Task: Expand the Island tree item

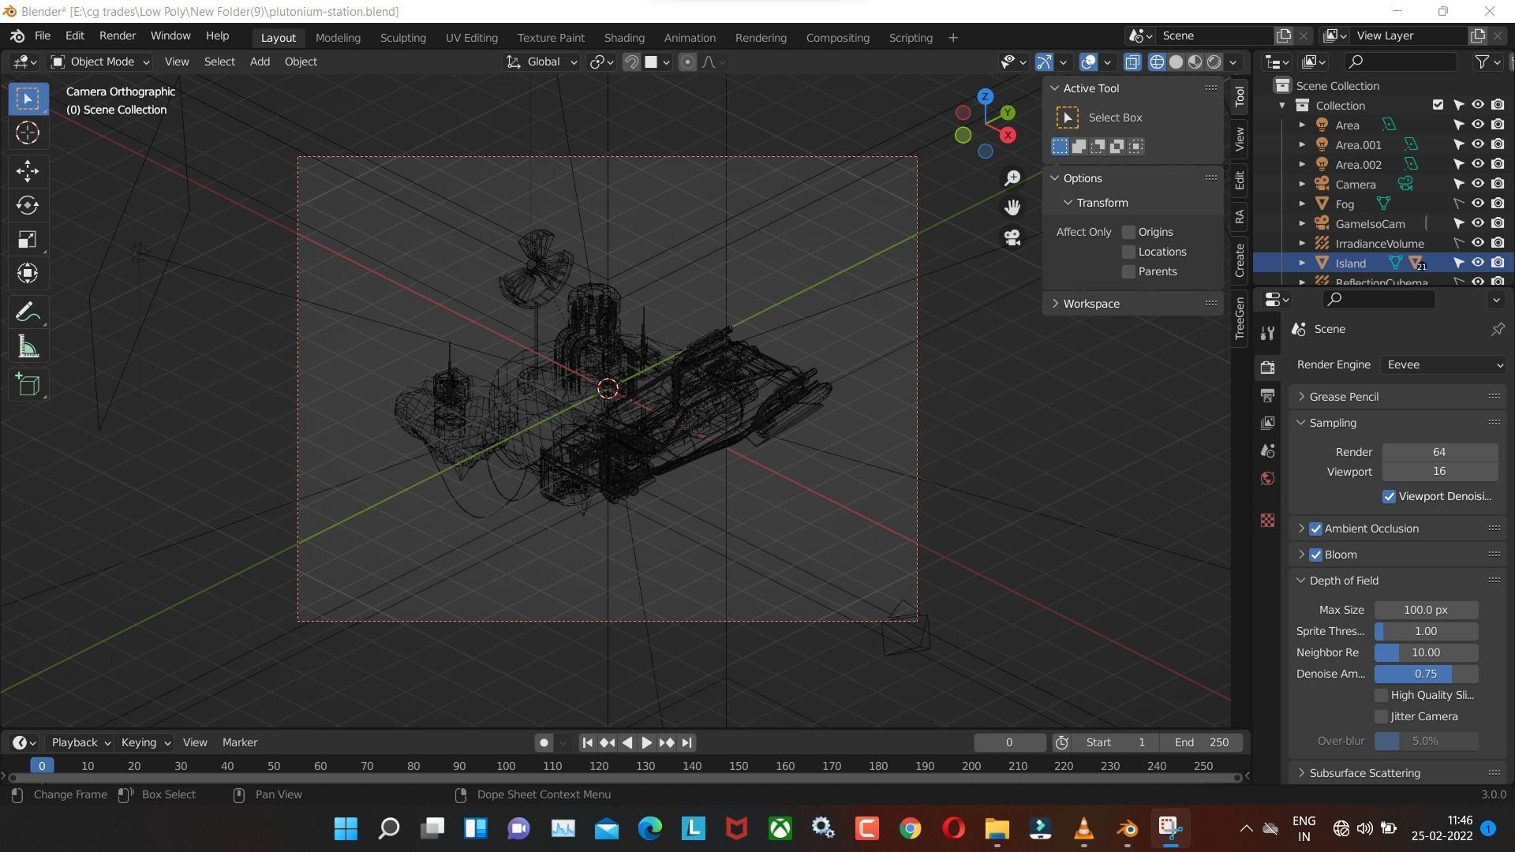Action: (1302, 263)
